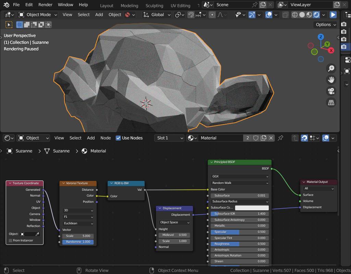Image resolution: width=351 pixels, height=274 pixels.
Task: Pin the Scene with the pin icon
Action: point(255,5)
